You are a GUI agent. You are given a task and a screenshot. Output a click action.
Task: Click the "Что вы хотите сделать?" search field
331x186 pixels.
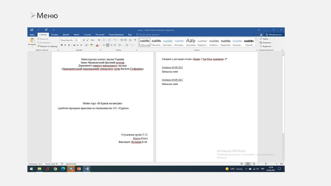pos(149,35)
